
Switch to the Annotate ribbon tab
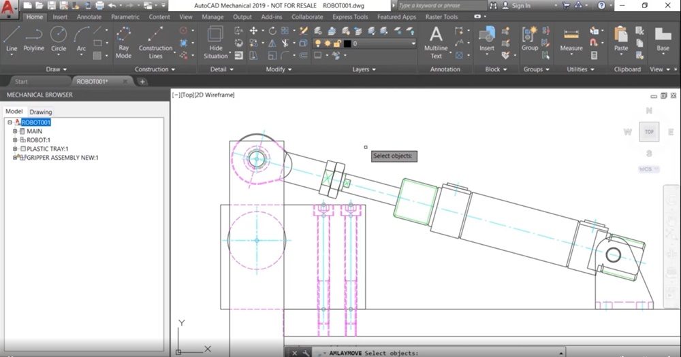89,17
